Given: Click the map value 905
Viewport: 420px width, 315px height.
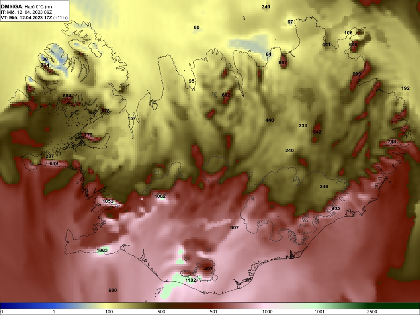Looking at the screenshot, I should pos(336,208).
